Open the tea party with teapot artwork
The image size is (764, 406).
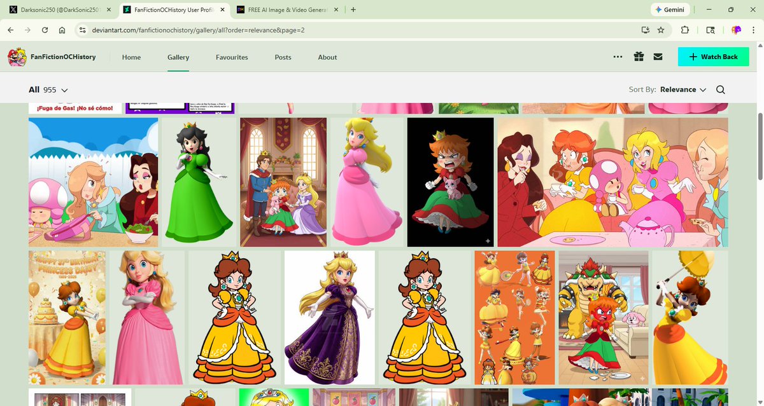612,182
